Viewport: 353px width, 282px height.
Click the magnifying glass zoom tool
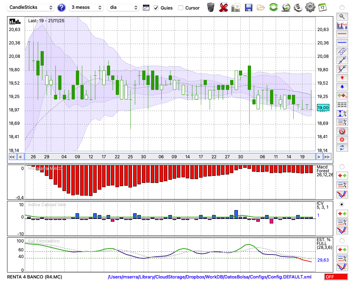tap(342, 16)
